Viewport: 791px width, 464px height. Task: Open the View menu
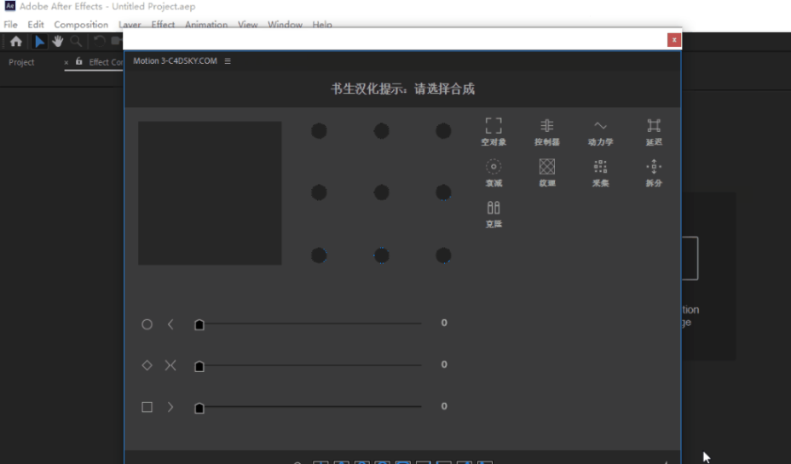248,24
